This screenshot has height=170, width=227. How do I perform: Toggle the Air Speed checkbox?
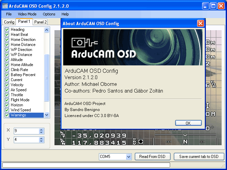coord(7,90)
